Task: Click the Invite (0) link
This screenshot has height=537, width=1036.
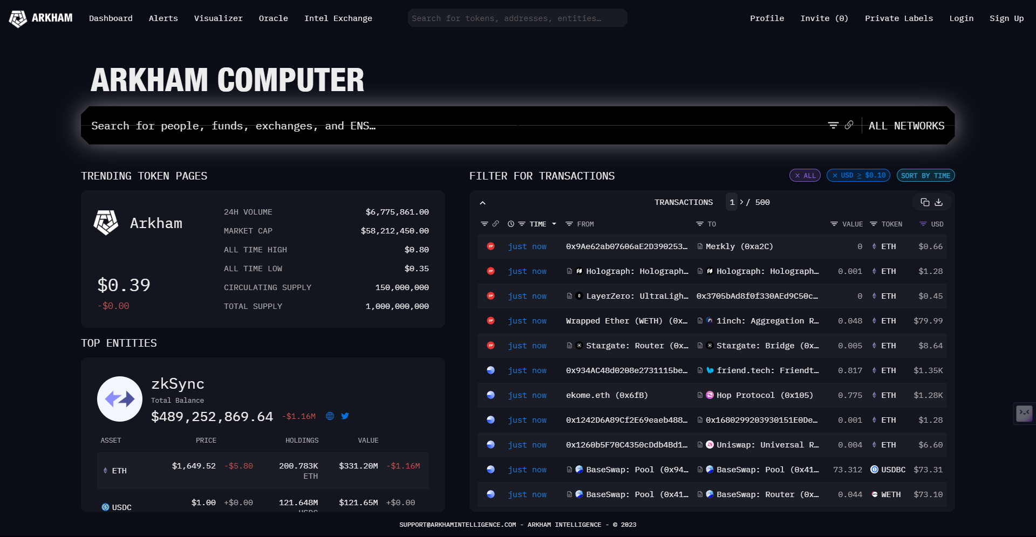Action: click(x=824, y=18)
